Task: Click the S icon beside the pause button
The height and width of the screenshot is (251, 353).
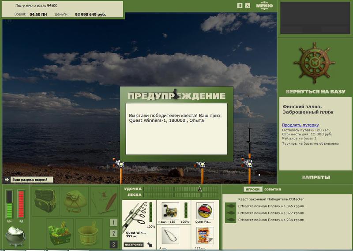Action: click(x=248, y=5)
